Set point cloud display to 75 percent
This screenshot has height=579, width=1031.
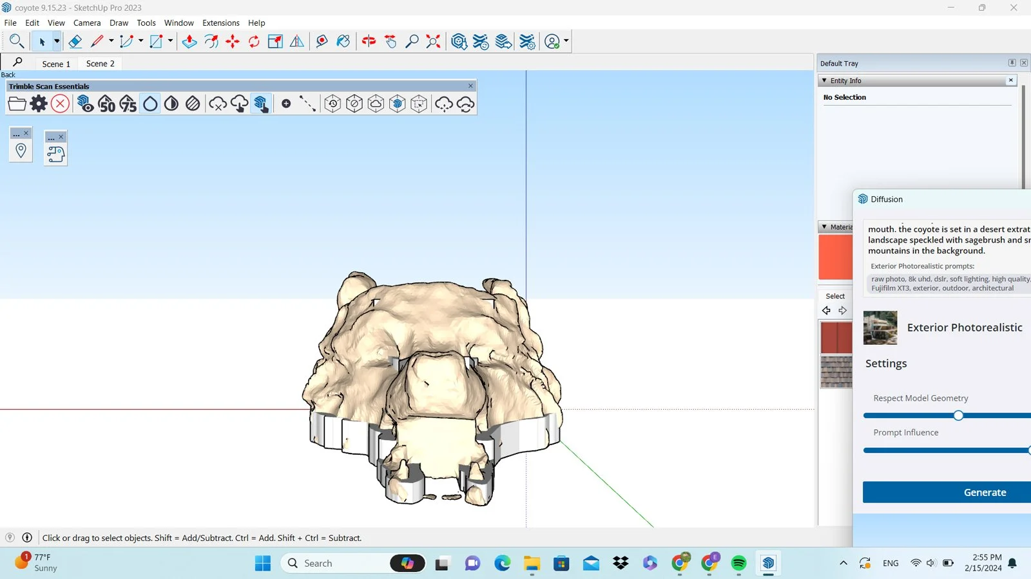pyautogui.click(x=128, y=104)
